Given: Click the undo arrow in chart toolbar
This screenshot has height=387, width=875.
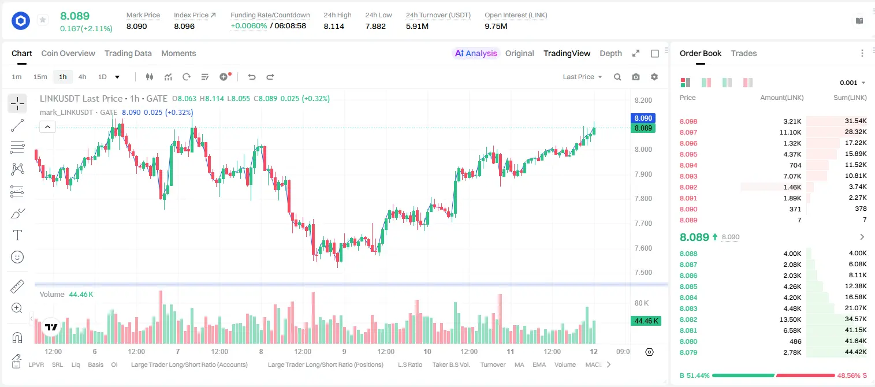Looking at the screenshot, I should [251, 77].
